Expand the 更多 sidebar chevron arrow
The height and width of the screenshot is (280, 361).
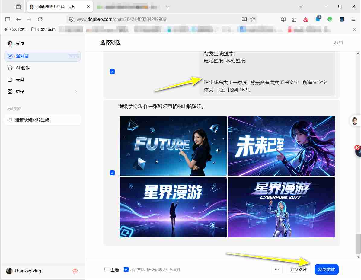click(75, 91)
